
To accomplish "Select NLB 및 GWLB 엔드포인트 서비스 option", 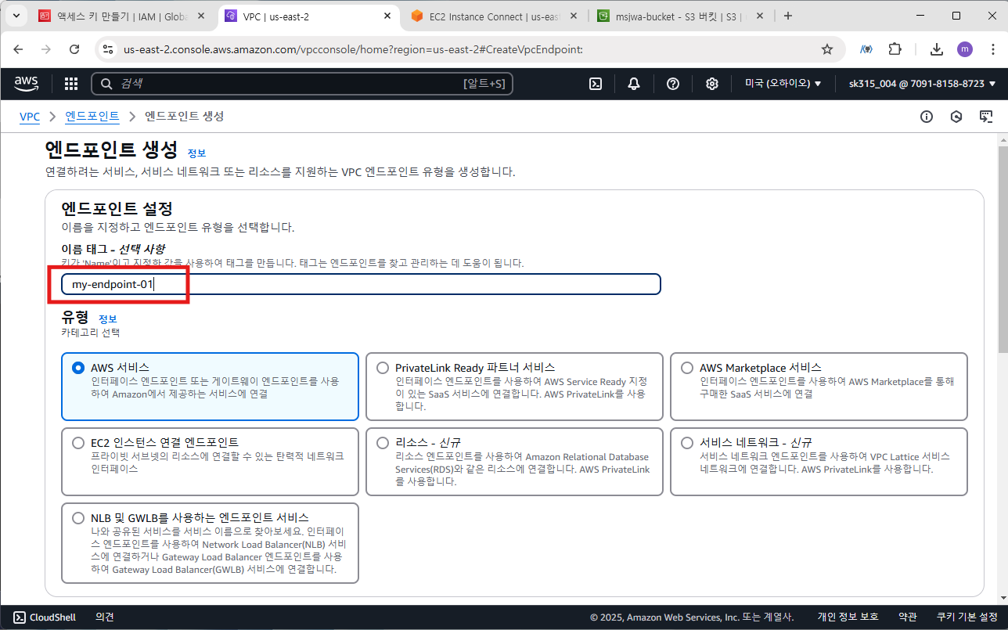I will (78, 518).
